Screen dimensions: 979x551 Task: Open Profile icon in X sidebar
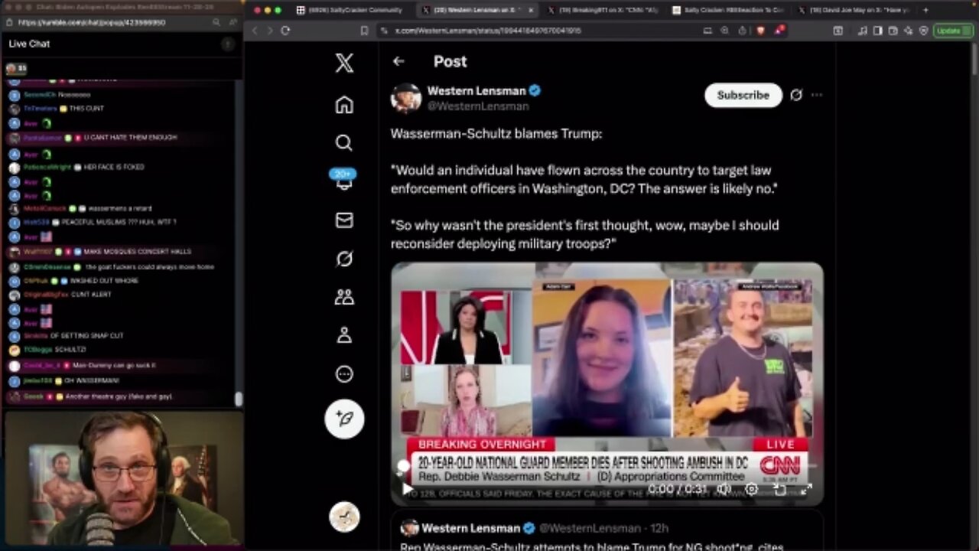[x=344, y=335]
